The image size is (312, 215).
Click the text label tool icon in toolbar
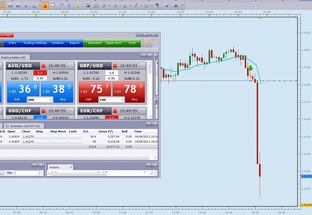coord(157,5)
